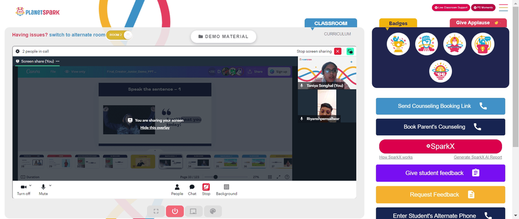Open the call settings gear icon
The image size is (519, 219).
click(18, 51)
